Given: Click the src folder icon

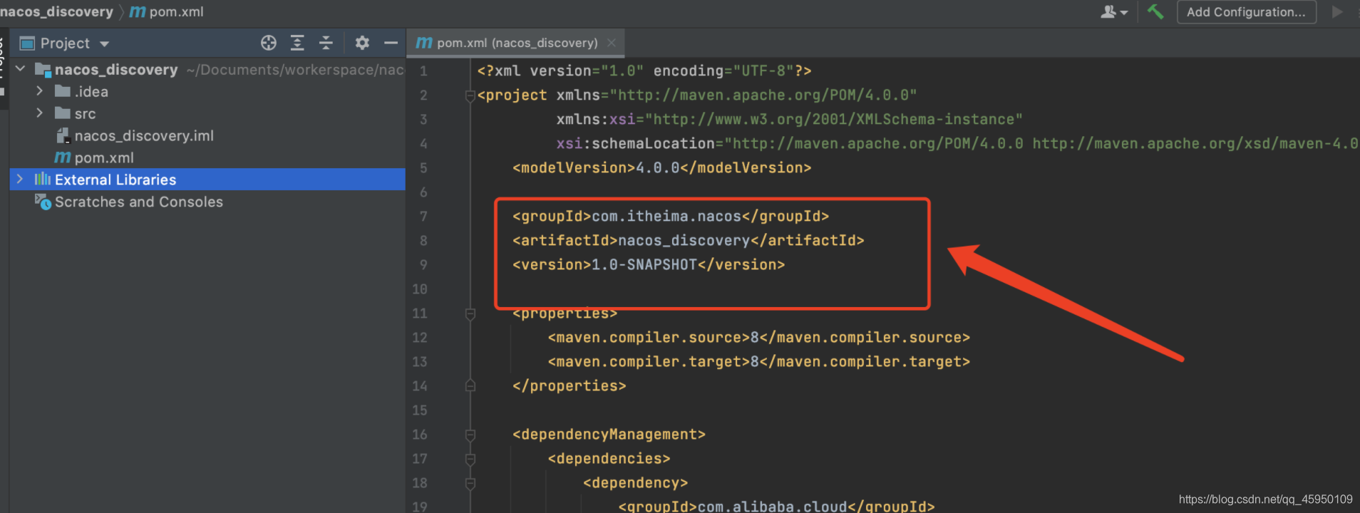Looking at the screenshot, I should (x=63, y=113).
